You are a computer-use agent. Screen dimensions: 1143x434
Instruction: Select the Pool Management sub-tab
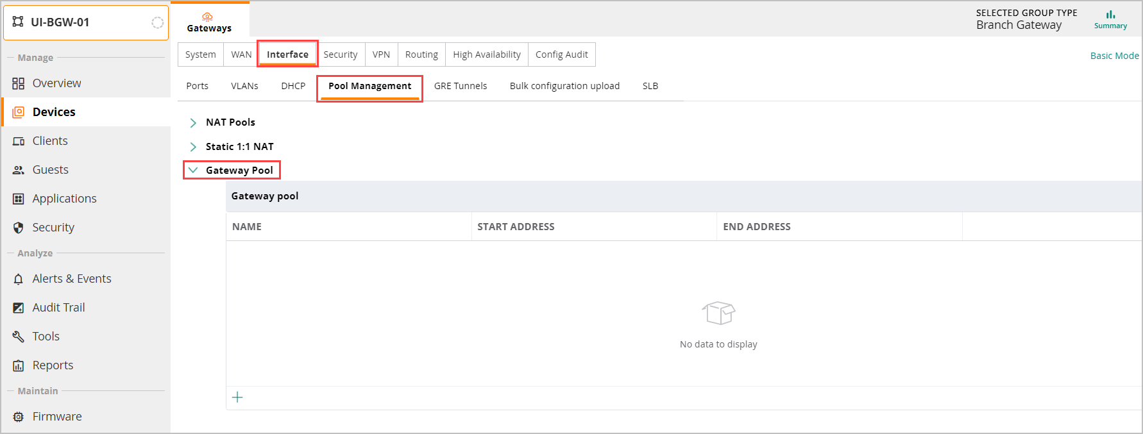tap(370, 86)
